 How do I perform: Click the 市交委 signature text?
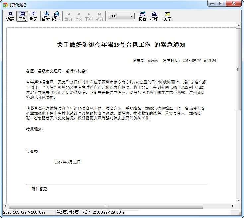point(32,151)
